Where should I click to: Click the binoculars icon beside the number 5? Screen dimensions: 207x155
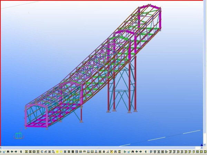8,152
